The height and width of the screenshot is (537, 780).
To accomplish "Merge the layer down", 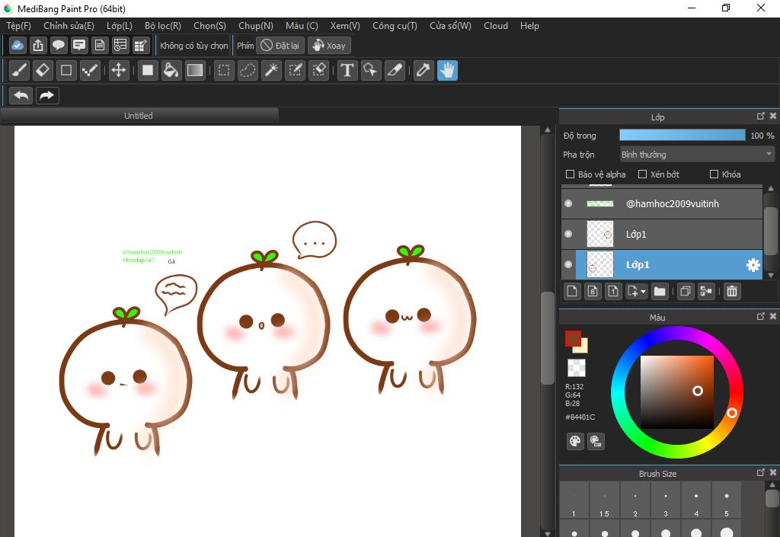I will tap(706, 291).
